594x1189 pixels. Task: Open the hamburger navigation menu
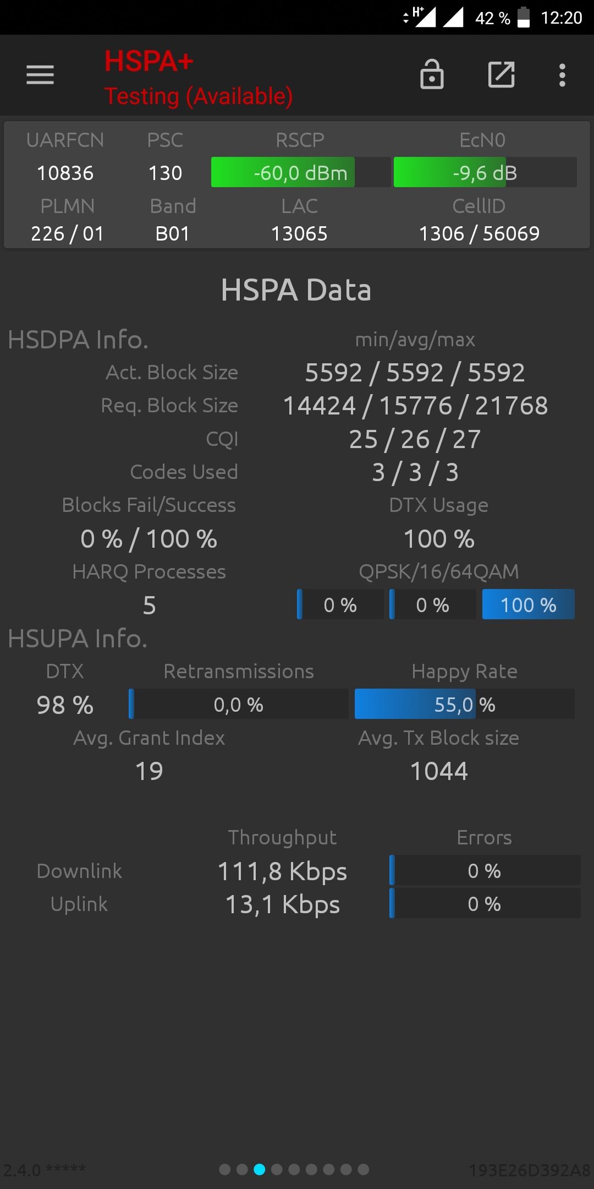click(40, 75)
